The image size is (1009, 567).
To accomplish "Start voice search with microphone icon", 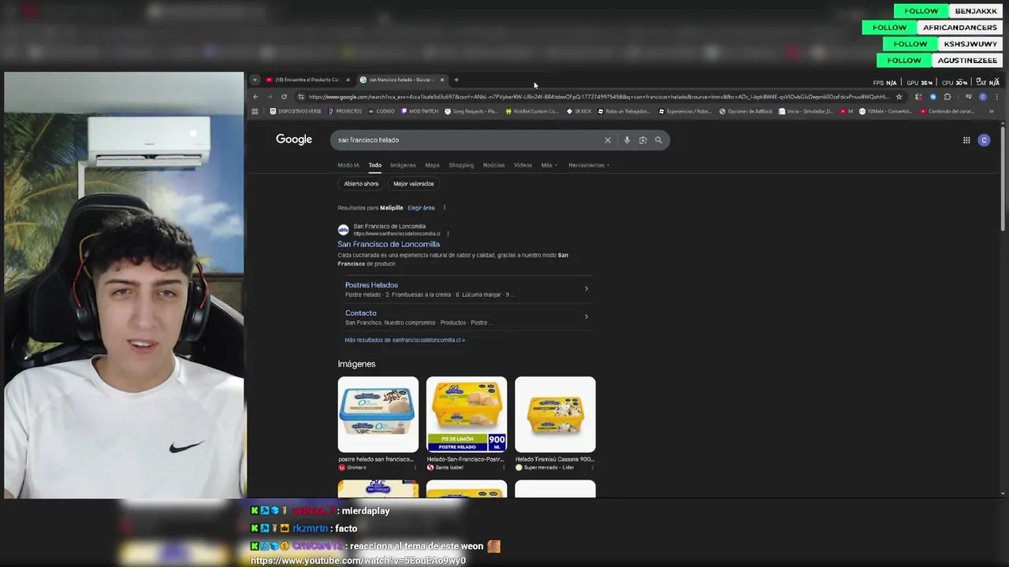I will [627, 140].
